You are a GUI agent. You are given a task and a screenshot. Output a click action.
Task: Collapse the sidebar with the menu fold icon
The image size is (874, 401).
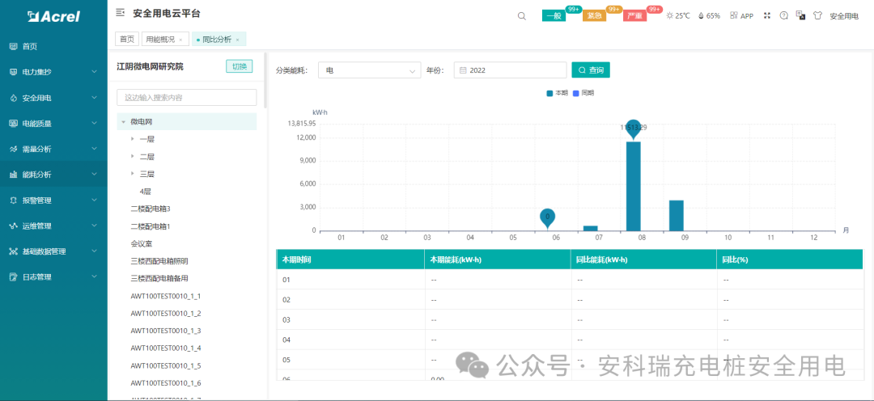click(x=120, y=12)
